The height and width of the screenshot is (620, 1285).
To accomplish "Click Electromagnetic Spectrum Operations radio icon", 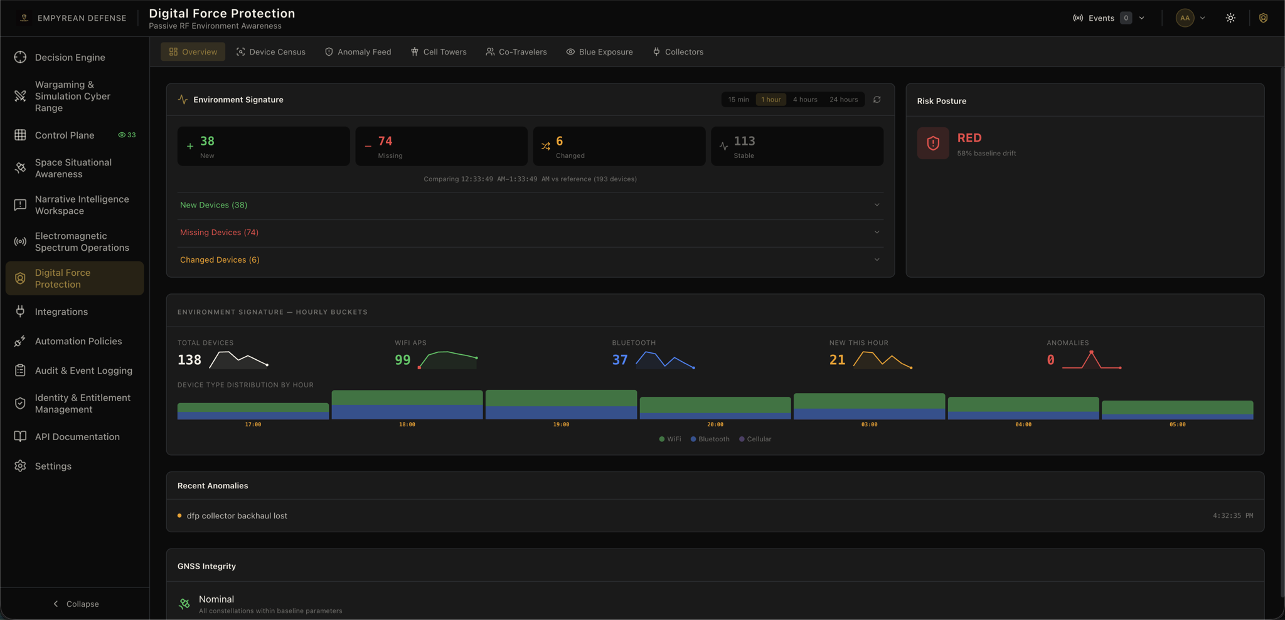I will [x=20, y=241].
